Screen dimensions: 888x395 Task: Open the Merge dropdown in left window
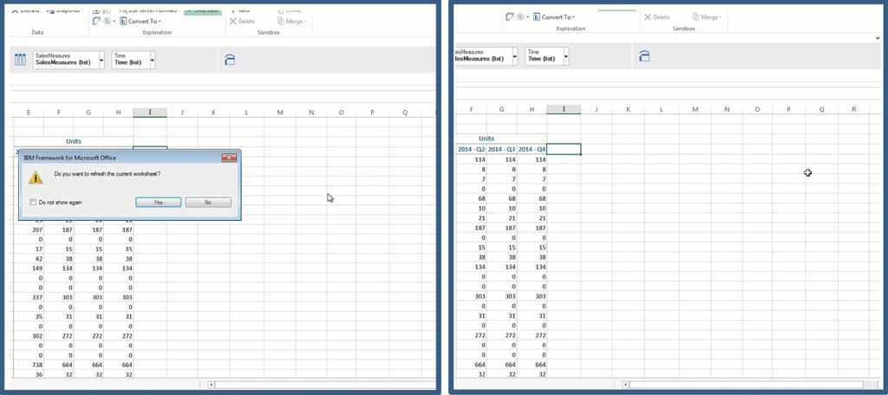pos(292,22)
